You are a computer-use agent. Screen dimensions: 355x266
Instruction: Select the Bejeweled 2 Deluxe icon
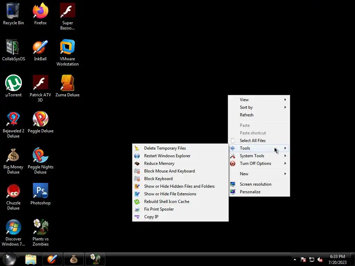point(14,125)
